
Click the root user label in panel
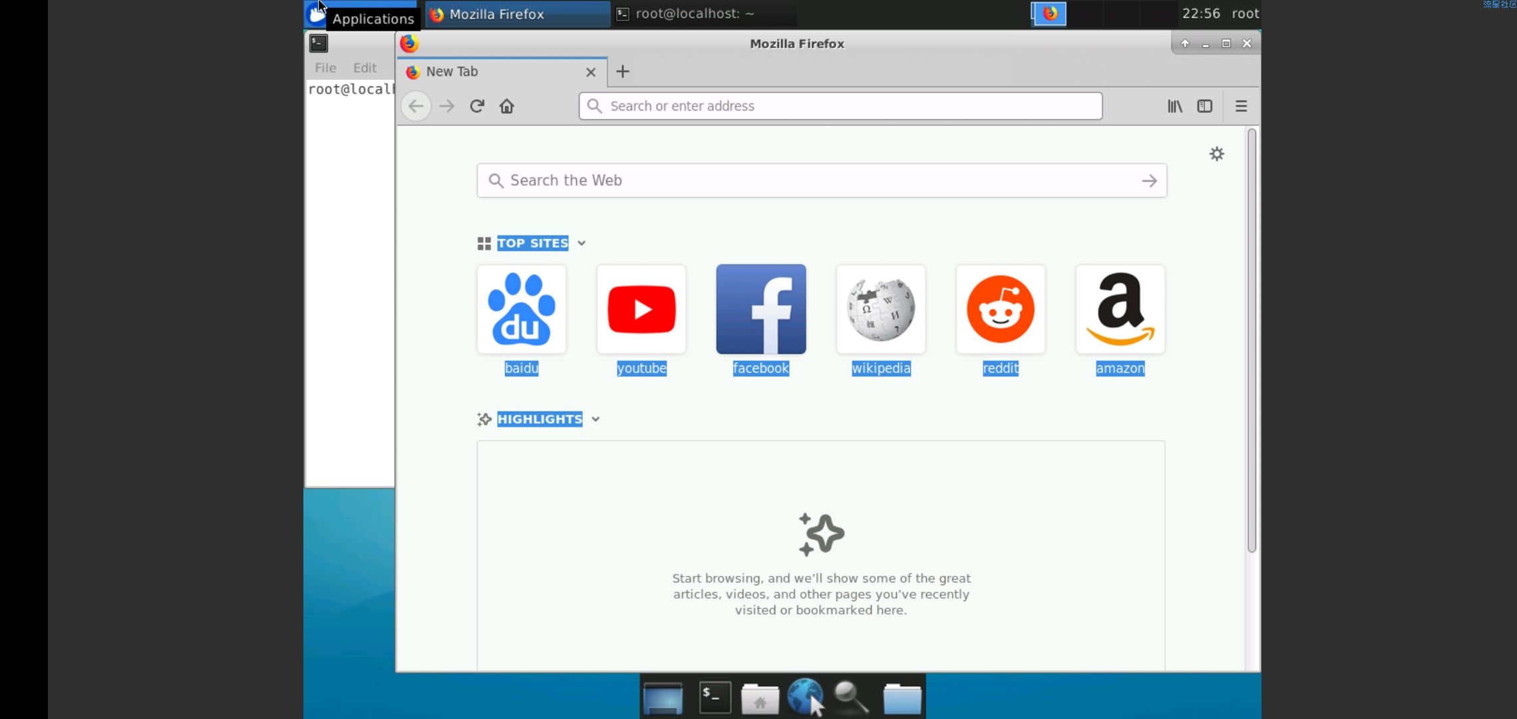1245,13
